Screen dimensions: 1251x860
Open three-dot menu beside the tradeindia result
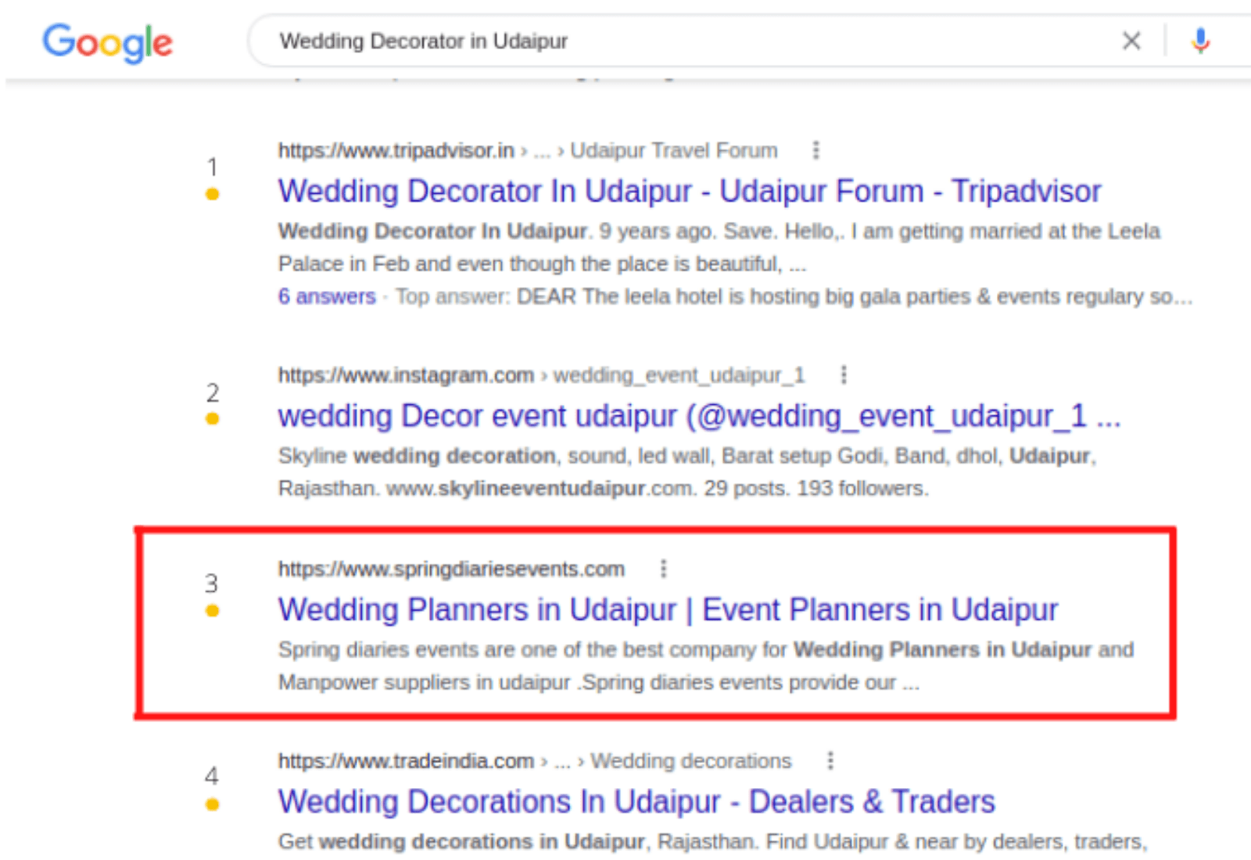pyautogui.click(x=830, y=761)
